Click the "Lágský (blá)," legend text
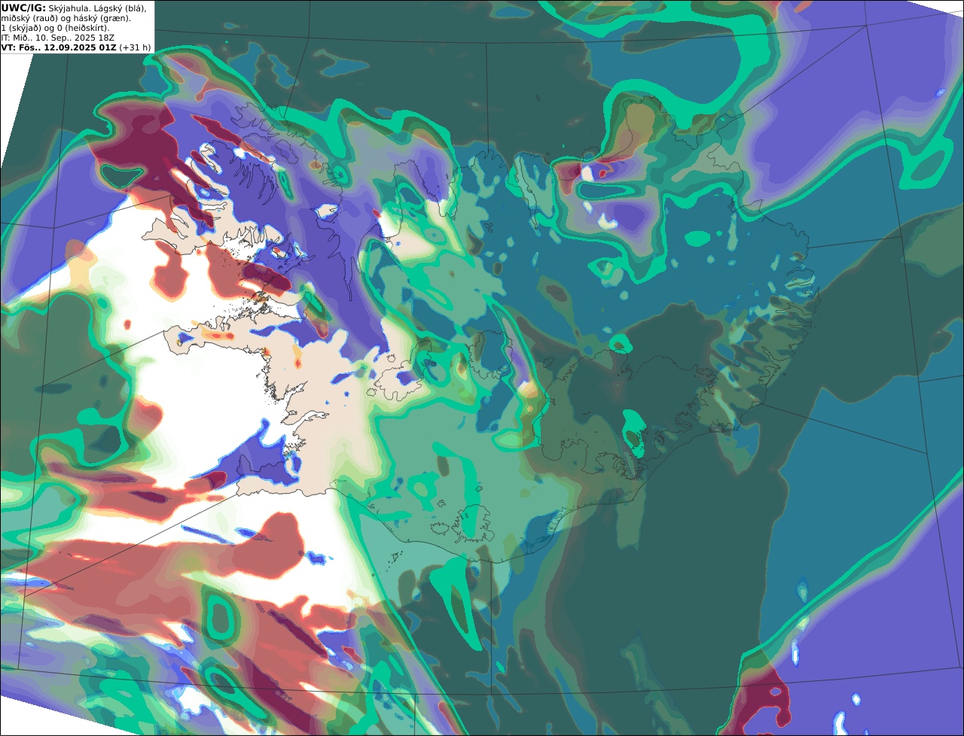The width and height of the screenshot is (964, 736). pyautogui.click(x=120, y=8)
